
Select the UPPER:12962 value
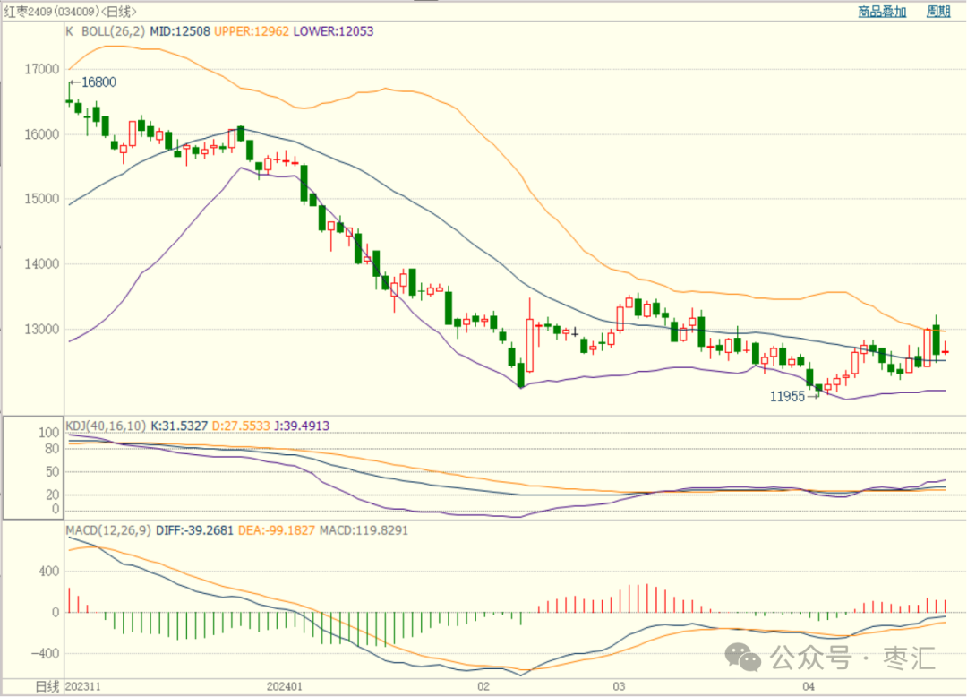pyautogui.click(x=252, y=31)
